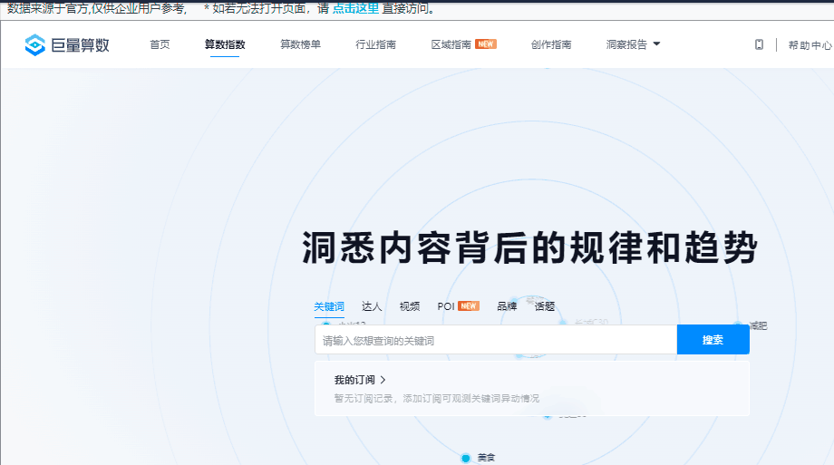
Task: Select the 算数指数 nav item
Action: [225, 44]
